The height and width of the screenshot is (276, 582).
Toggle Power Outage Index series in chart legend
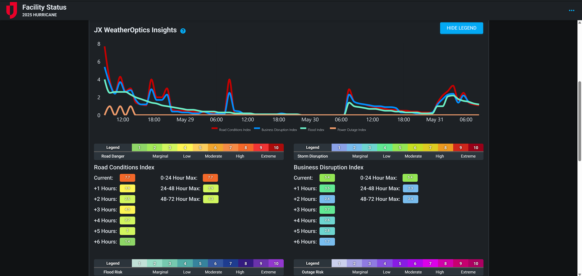348,130
